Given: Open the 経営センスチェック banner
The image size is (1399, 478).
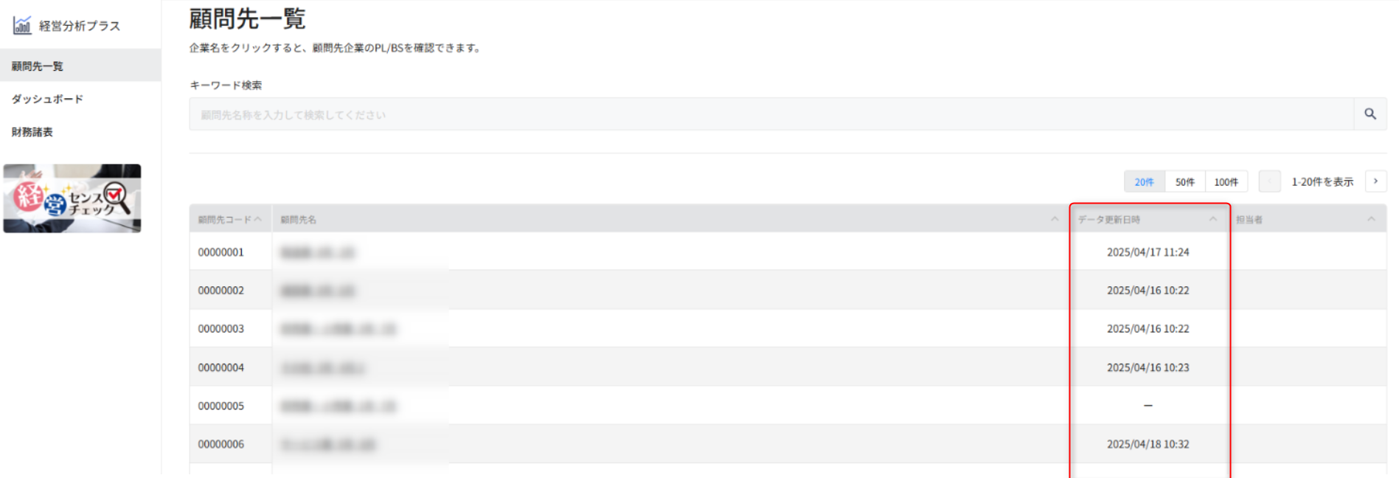Looking at the screenshot, I should 72,198.
